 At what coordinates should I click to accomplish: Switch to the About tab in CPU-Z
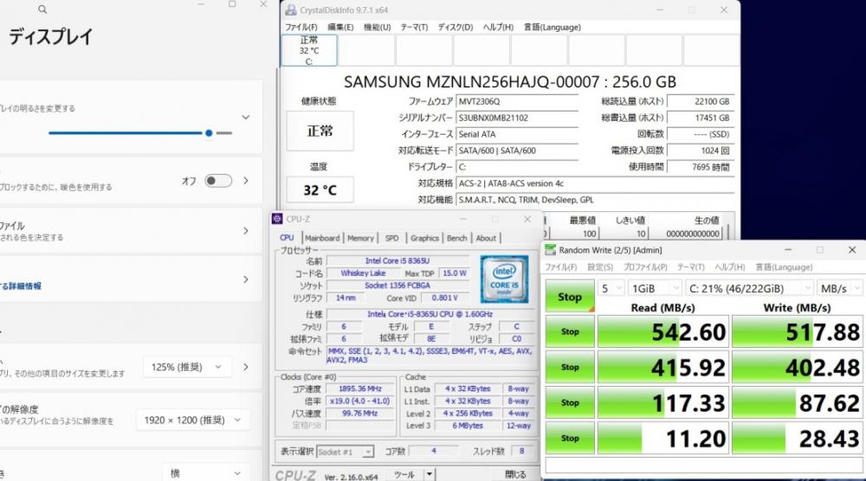(x=486, y=238)
